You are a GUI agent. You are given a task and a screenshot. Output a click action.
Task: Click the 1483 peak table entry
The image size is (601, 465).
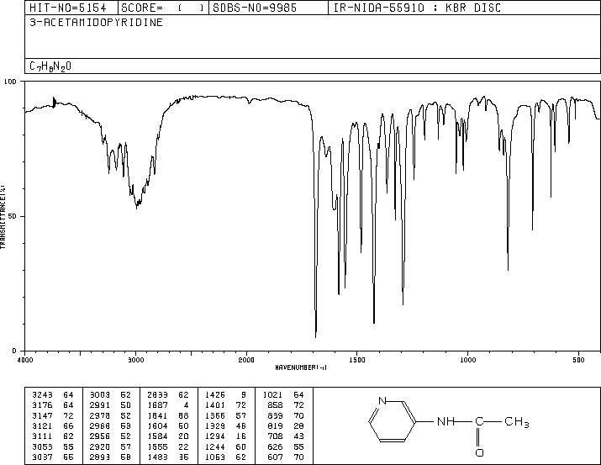(168, 457)
